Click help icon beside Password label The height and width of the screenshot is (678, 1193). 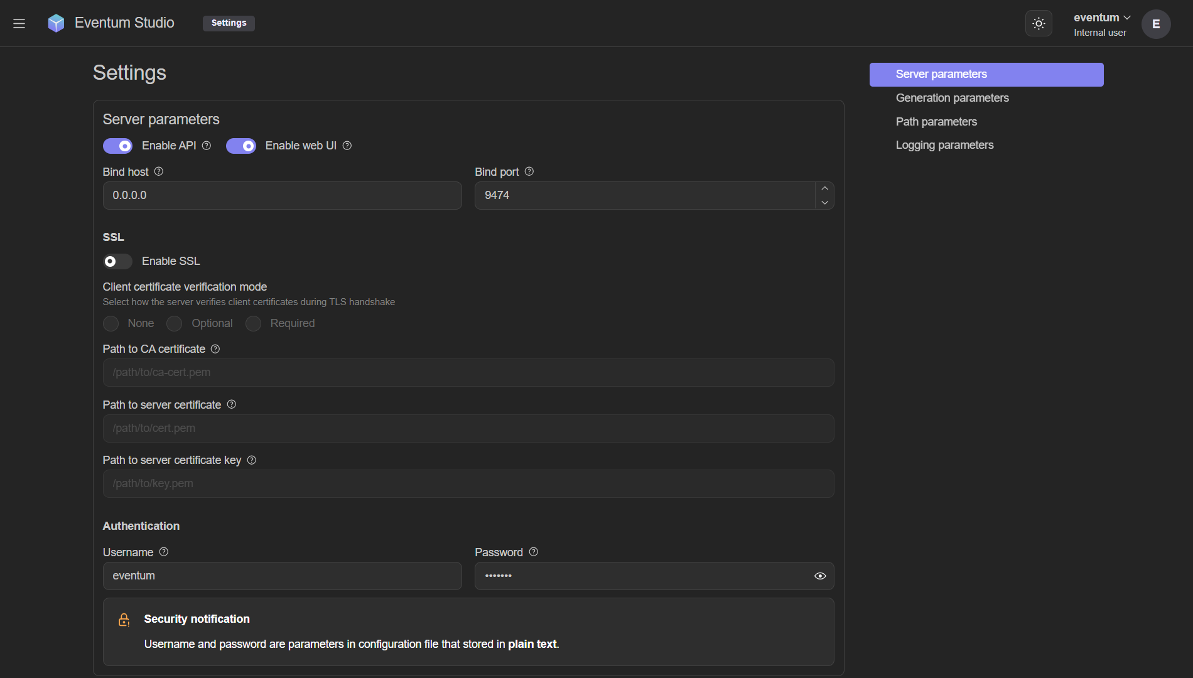click(x=534, y=552)
